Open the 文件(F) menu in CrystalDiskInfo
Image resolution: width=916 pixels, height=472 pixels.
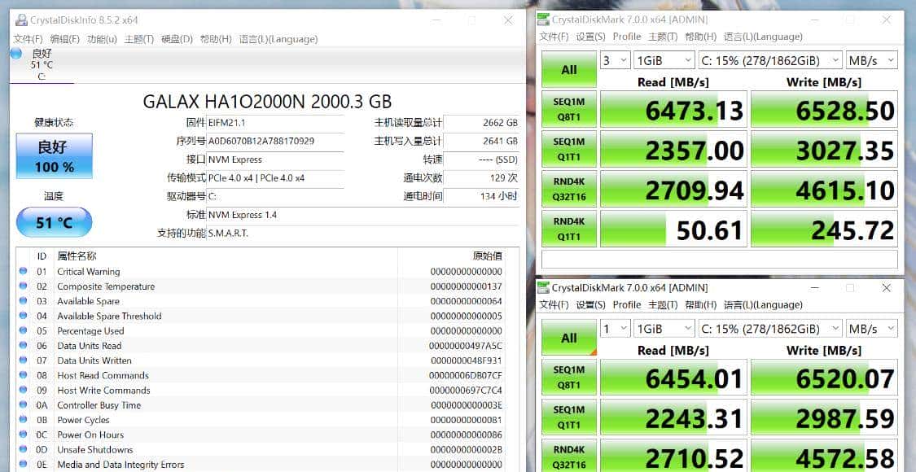tap(25, 38)
